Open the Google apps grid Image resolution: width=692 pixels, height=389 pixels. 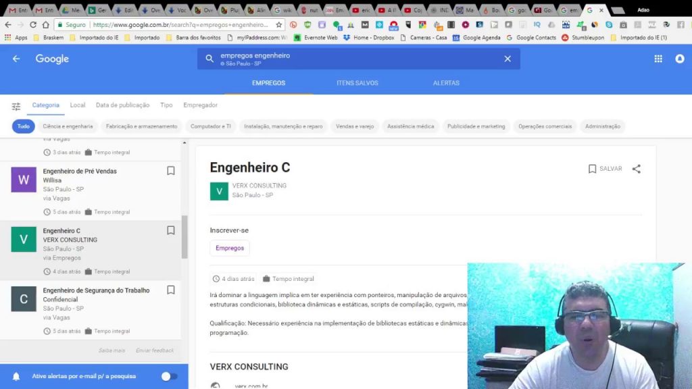(658, 59)
